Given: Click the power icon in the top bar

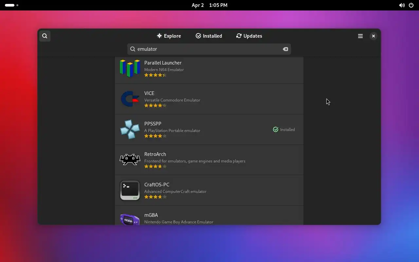Looking at the screenshot, I should [411, 5].
